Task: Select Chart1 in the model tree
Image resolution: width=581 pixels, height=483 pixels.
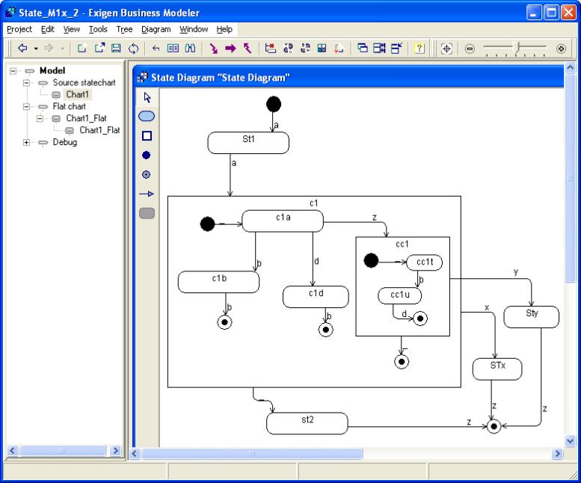Action: pyautogui.click(x=77, y=95)
